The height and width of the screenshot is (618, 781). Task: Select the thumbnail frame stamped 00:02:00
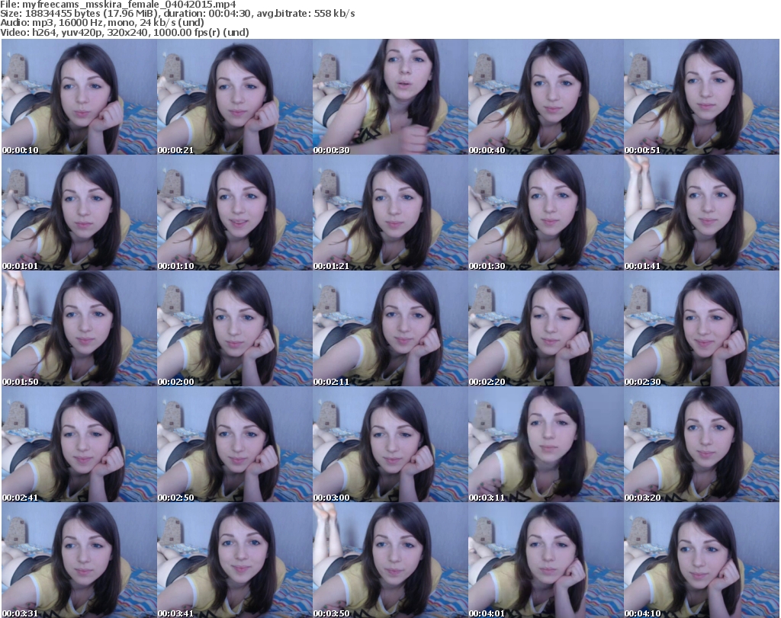[x=235, y=328]
